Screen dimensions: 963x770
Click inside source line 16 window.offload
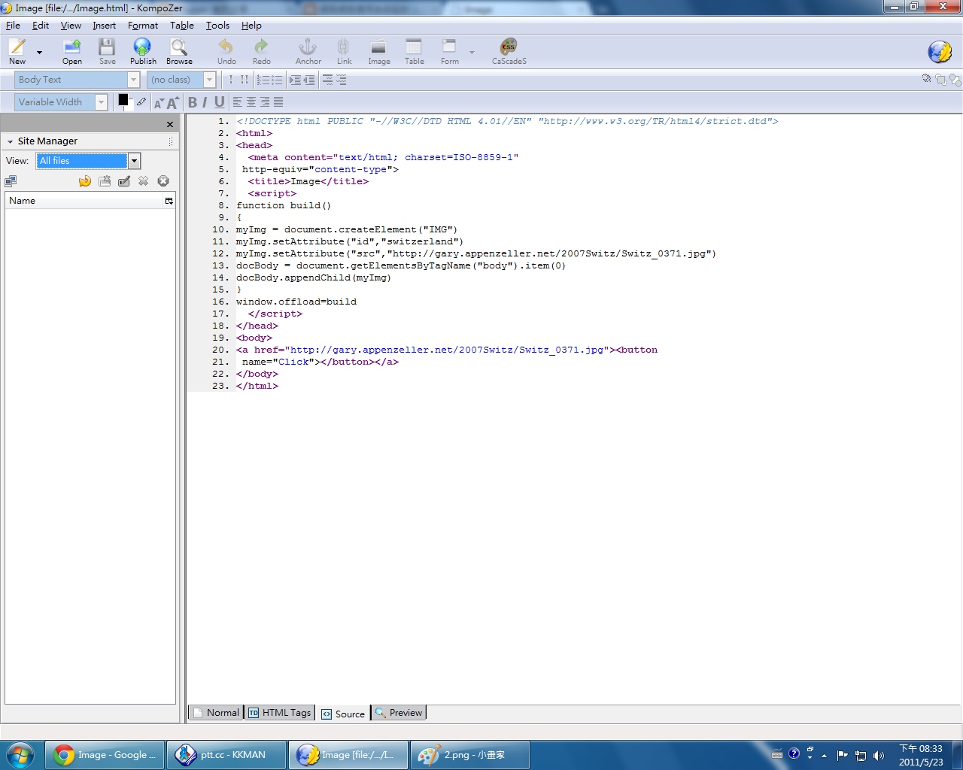pos(296,302)
